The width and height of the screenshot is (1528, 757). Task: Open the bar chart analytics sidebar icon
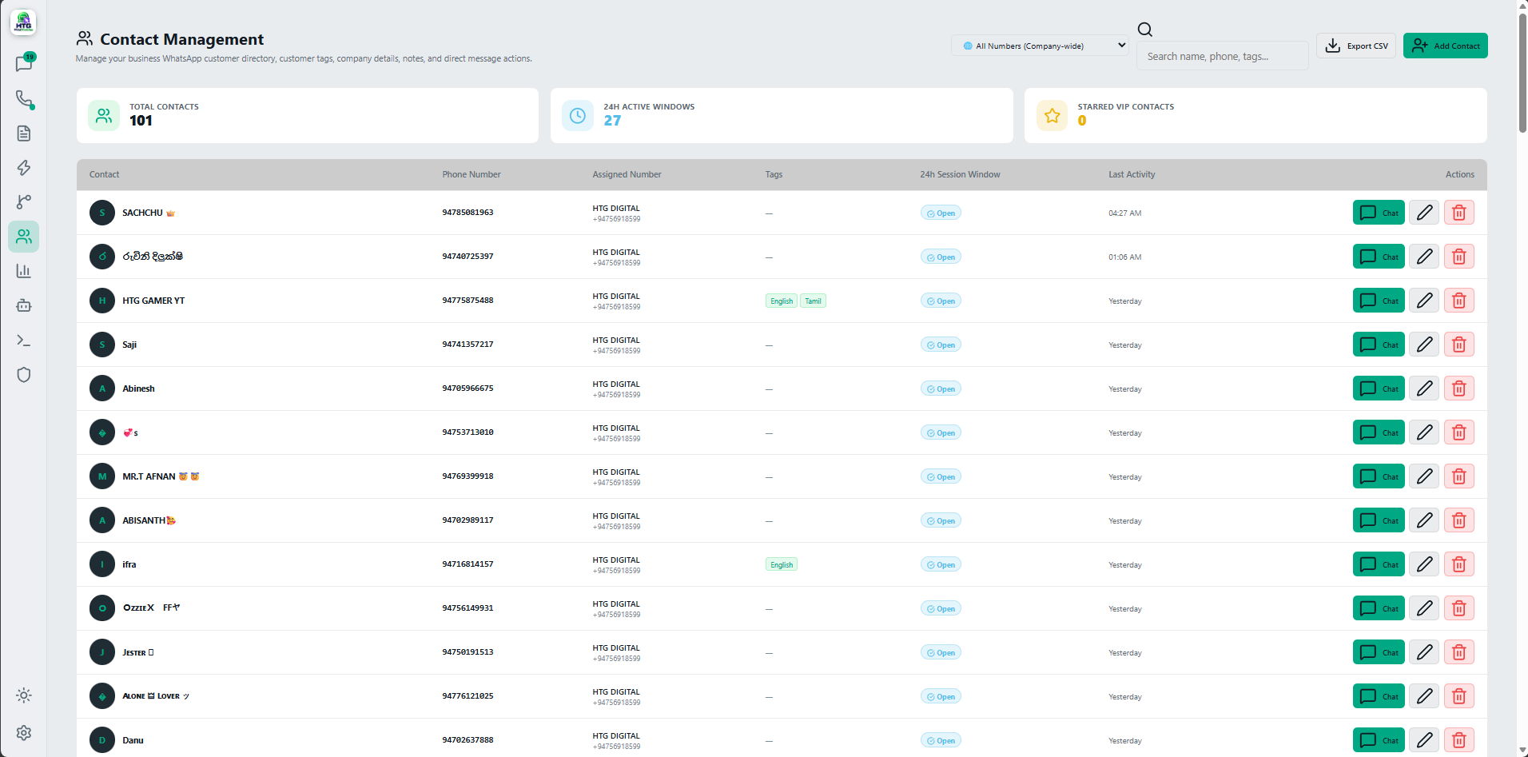(24, 271)
